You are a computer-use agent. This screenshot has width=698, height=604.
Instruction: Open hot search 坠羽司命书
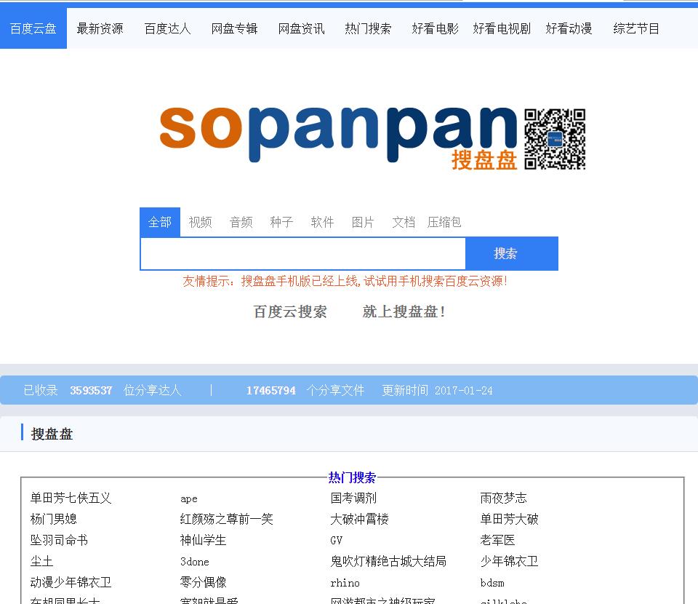point(59,540)
